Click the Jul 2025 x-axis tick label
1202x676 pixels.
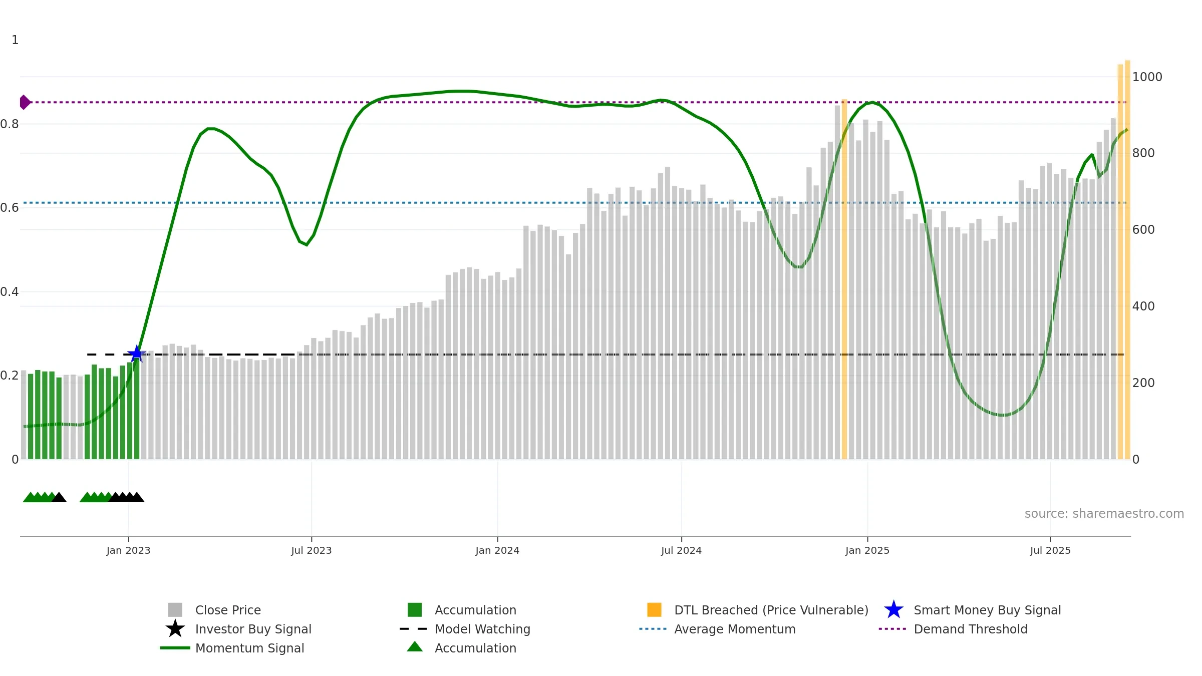(x=1050, y=550)
